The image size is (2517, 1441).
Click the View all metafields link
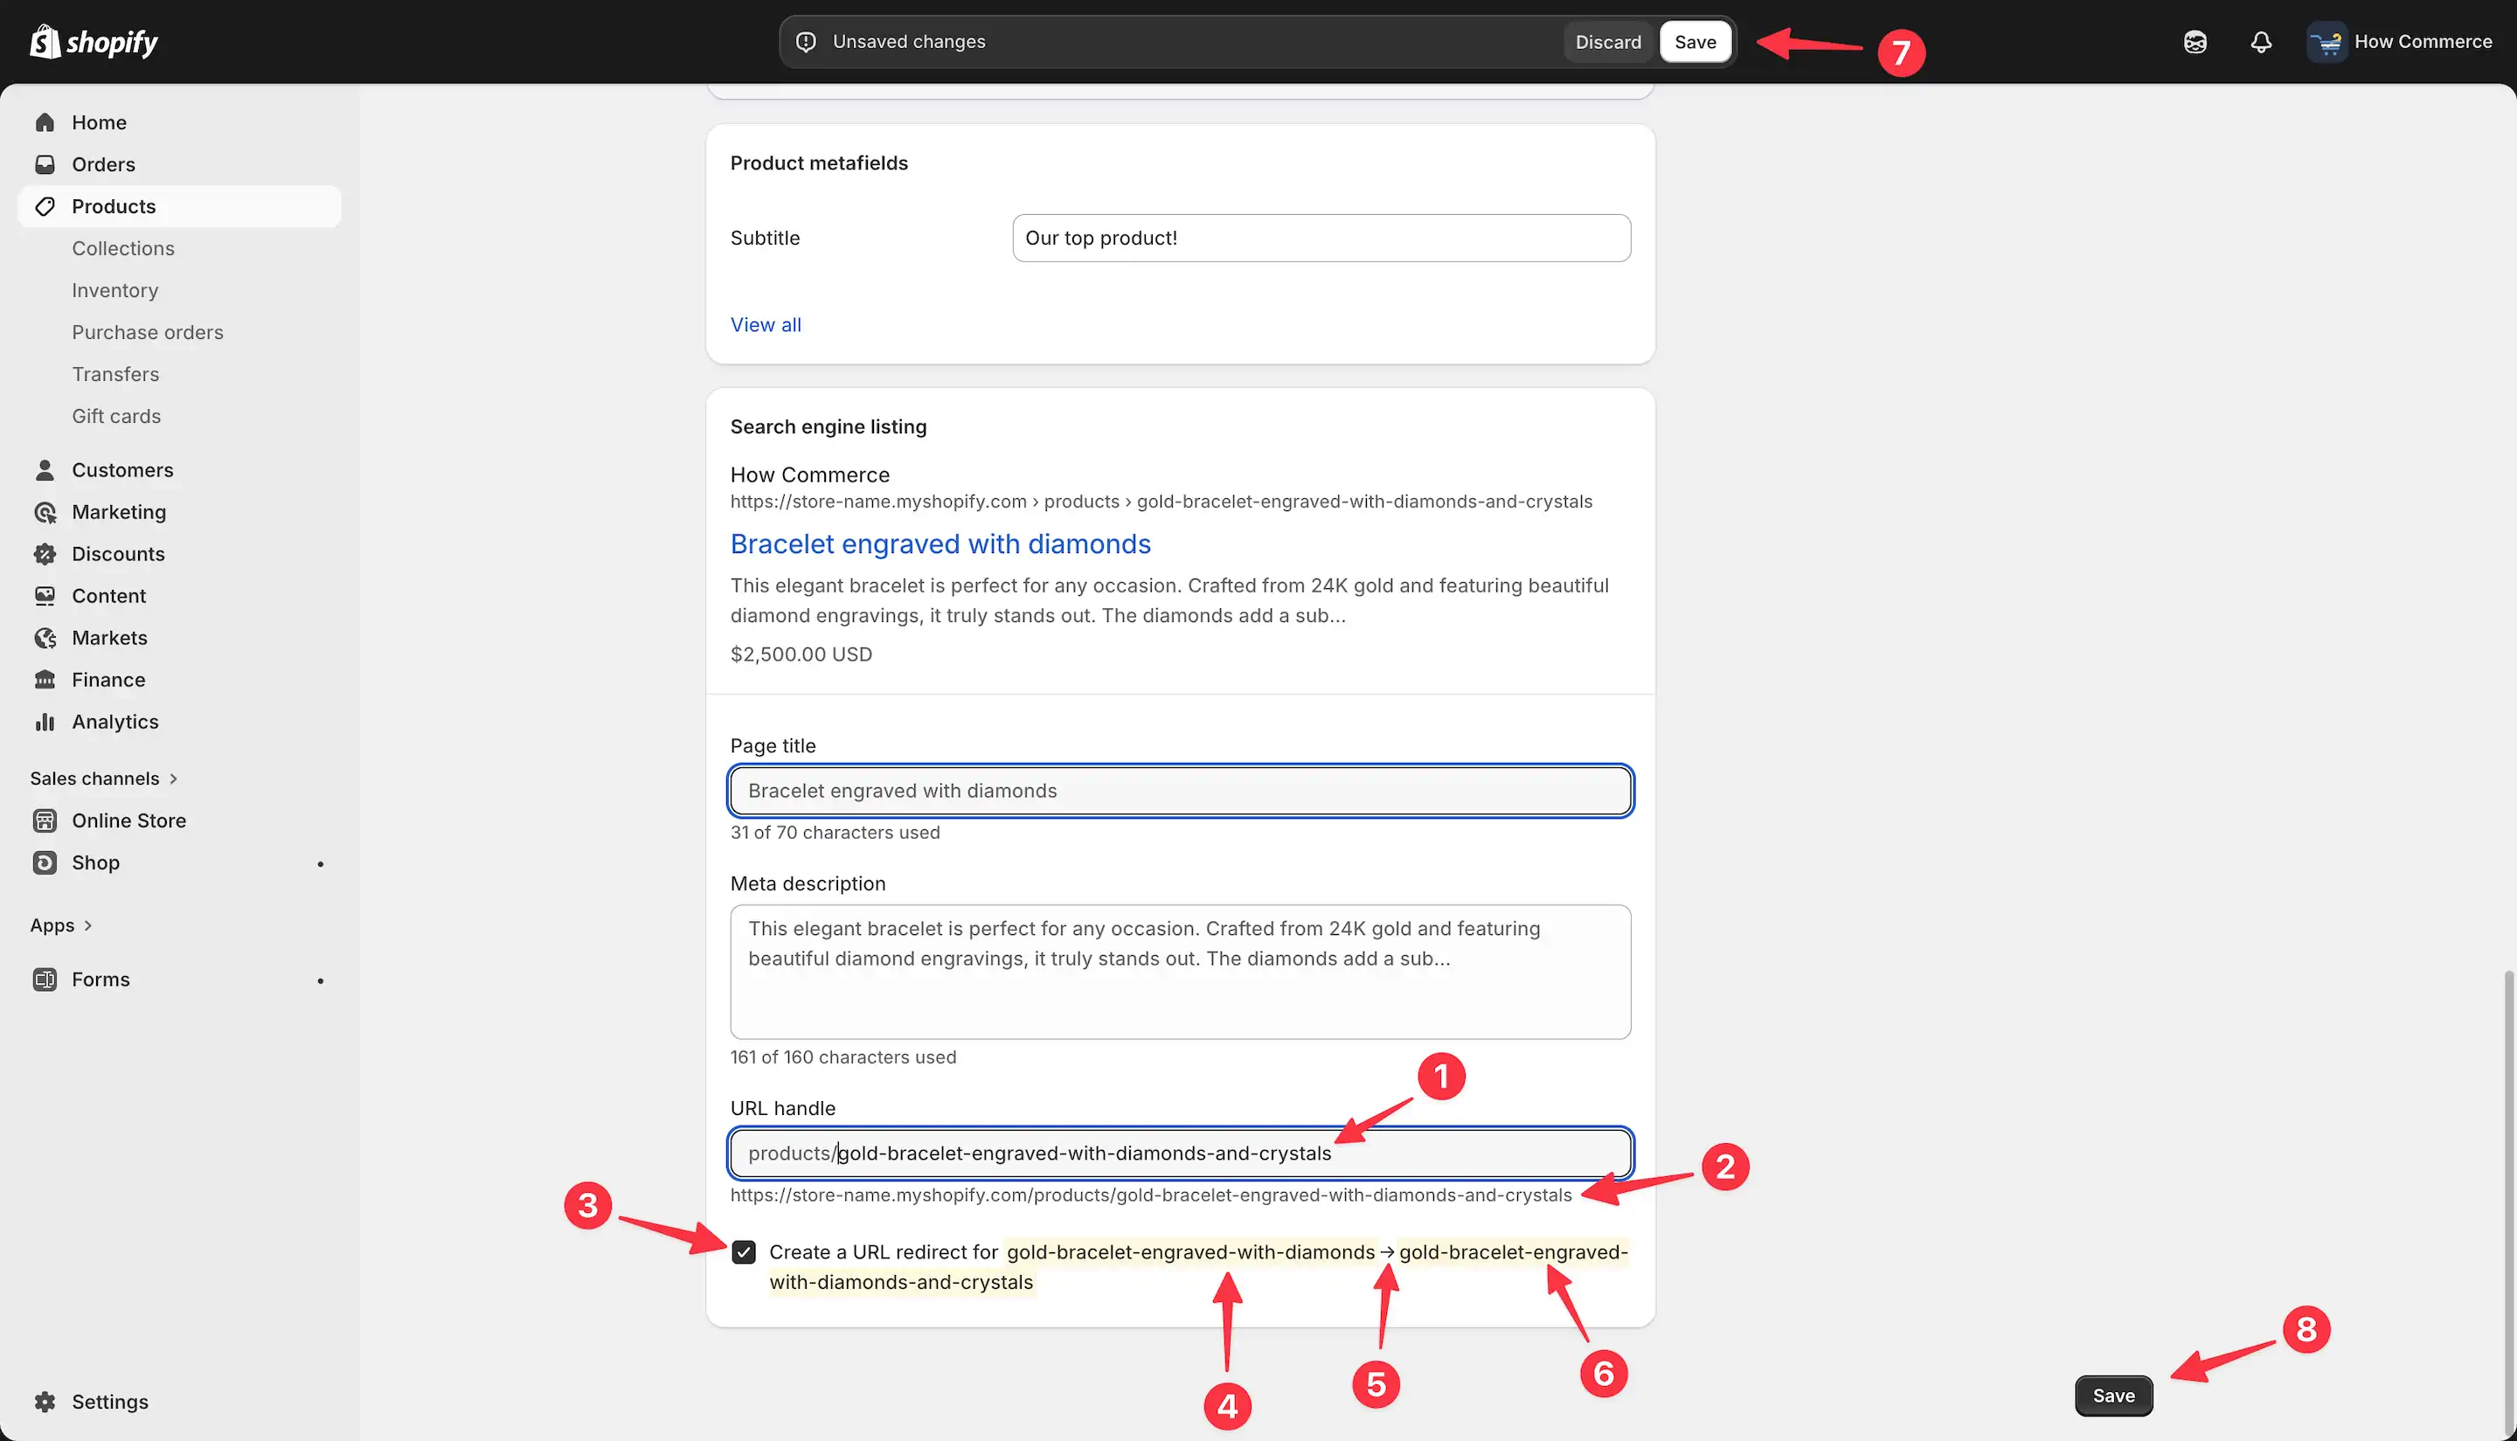pos(765,324)
